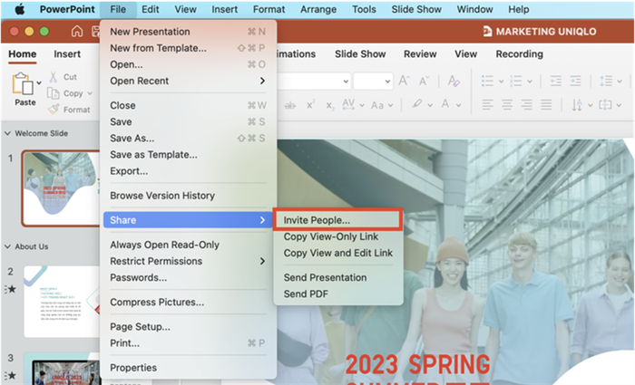Expand the Restrict Permissions submenu
Viewport: 635px width, 385px height.
click(x=262, y=261)
